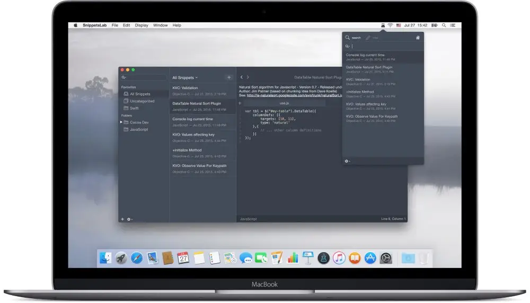The height and width of the screenshot is (303, 530).
Task: Select '+initialize Method' in the main list
Action: 202,153
